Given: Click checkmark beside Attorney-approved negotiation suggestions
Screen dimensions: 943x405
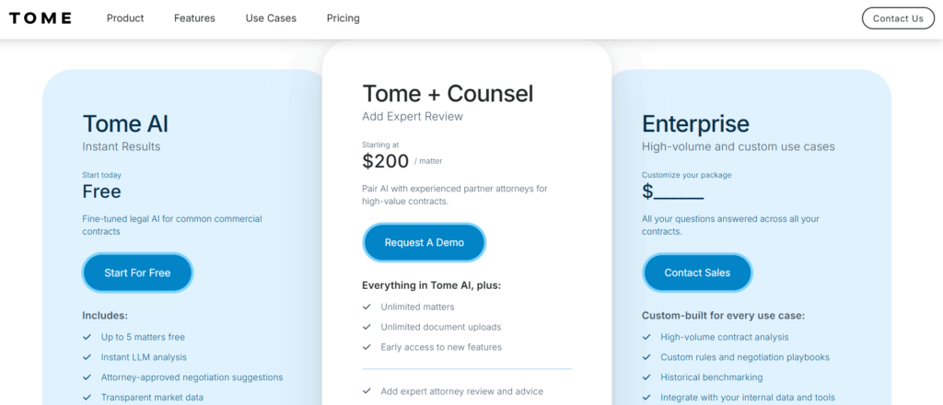Looking at the screenshot, I should (87, 377).
